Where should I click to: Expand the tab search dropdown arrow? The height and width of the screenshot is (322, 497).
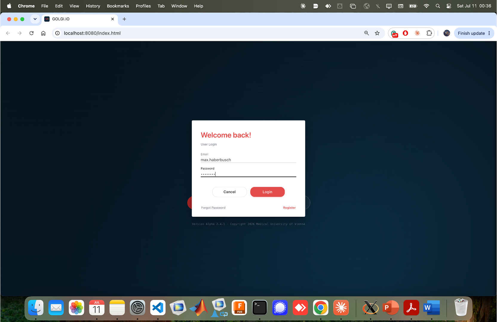(35, 19)
